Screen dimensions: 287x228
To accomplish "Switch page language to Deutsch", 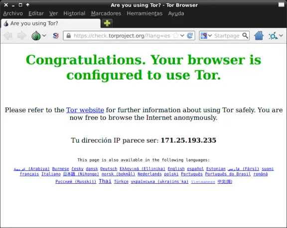I will 109,169.
